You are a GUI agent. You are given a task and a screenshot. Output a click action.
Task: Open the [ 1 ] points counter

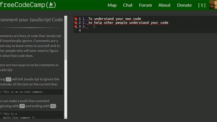click(x=202, y=5)
